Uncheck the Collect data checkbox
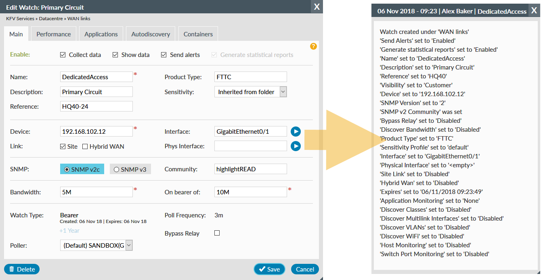Image resolution: width=541 pixels, height=280 pixels. pyautogui.click(x=62, y=55)
